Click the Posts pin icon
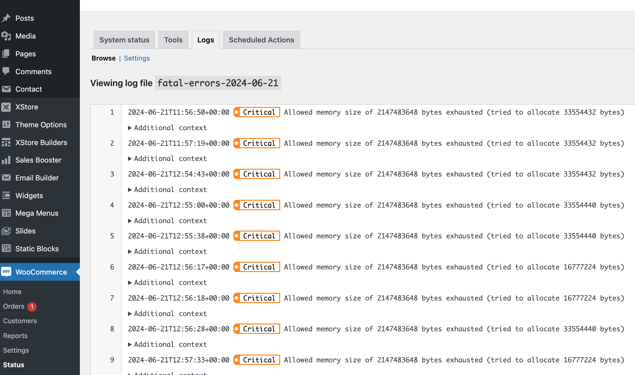635x375 pixels. coord(6,18)
